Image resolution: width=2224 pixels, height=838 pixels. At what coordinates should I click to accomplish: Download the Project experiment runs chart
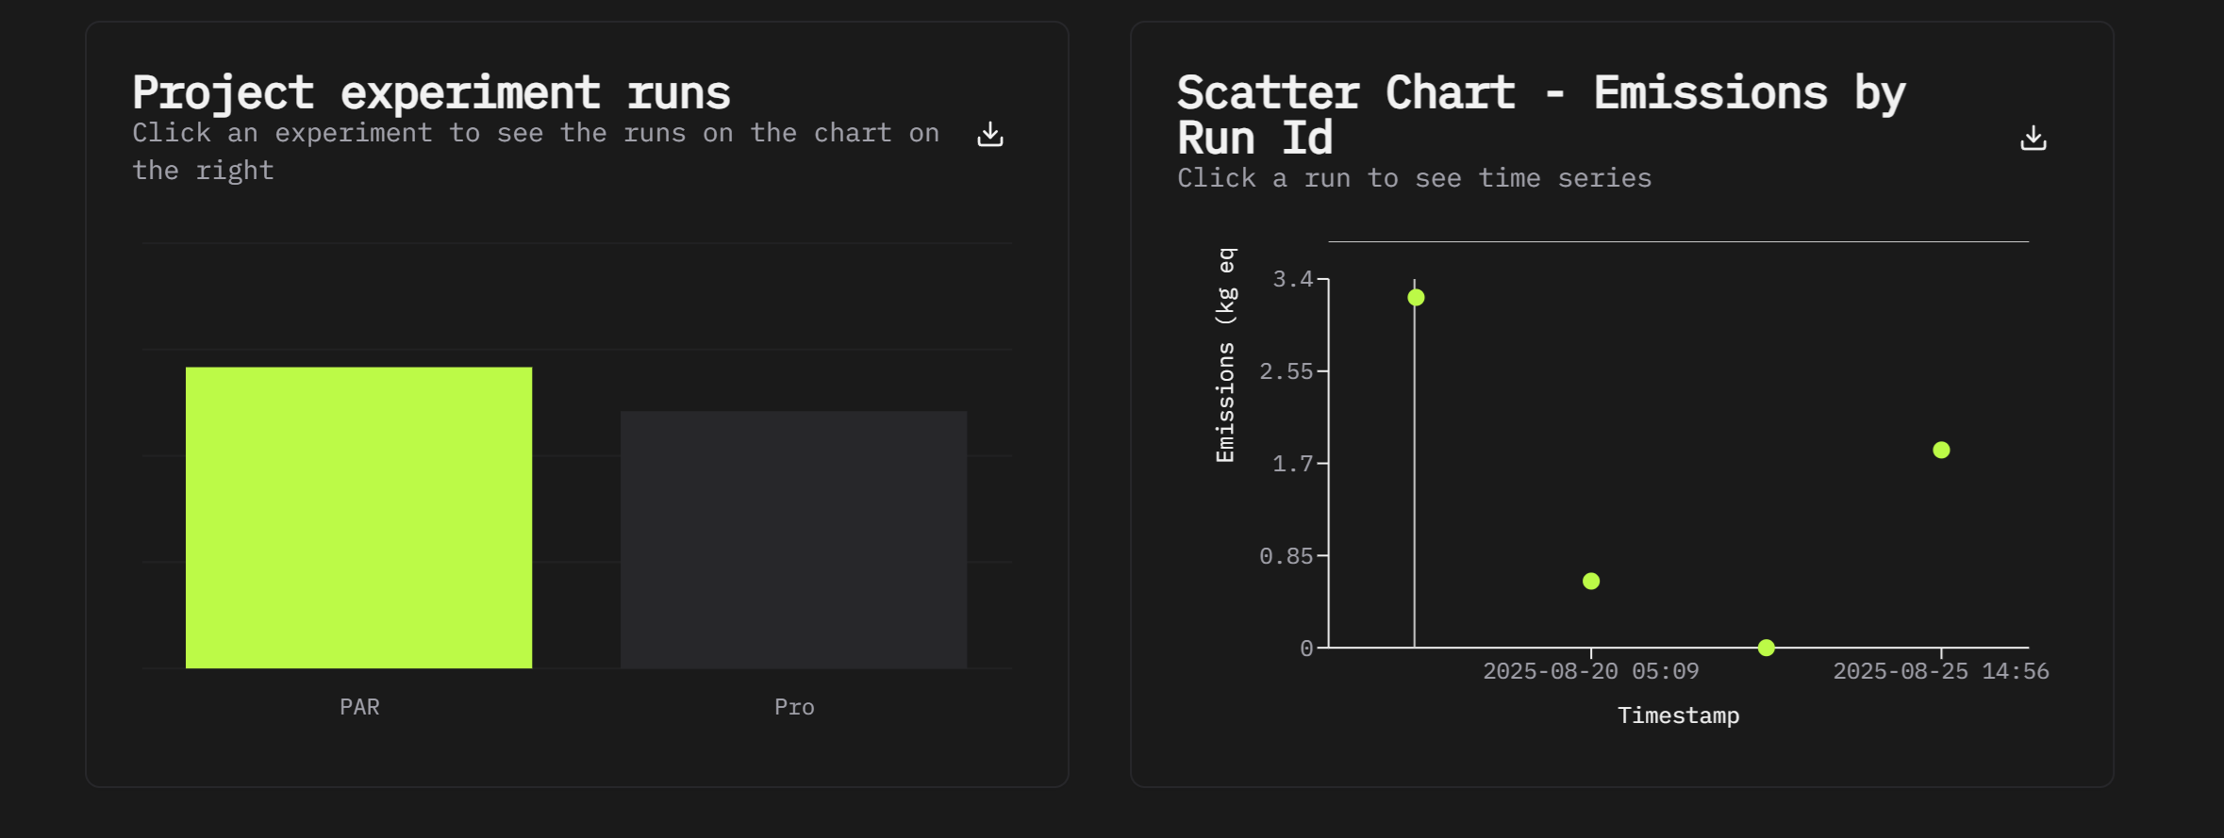[x=990, y=135]
